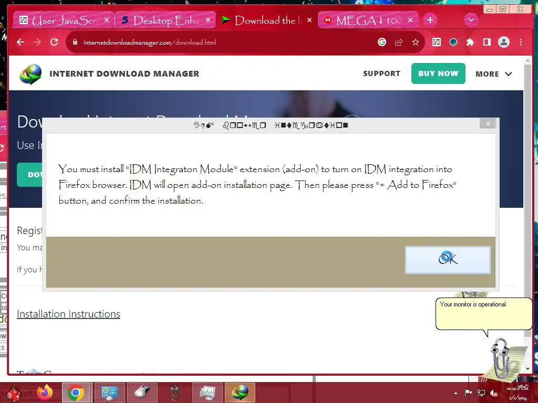Close the User JavaScript tab

coord(107,20)
